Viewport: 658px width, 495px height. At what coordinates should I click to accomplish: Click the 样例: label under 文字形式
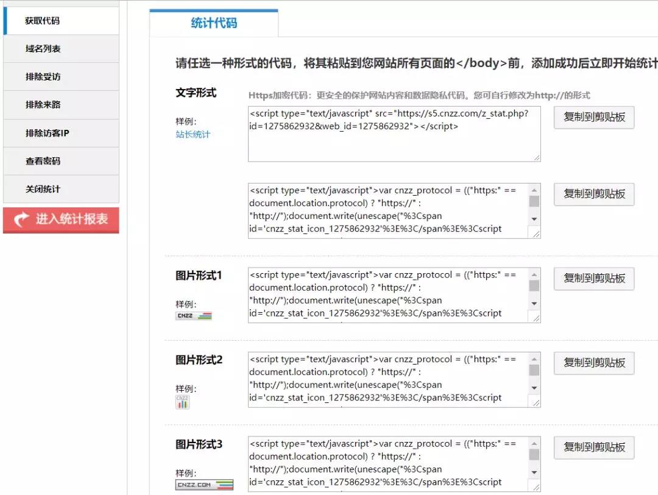(x=186, y=122)
